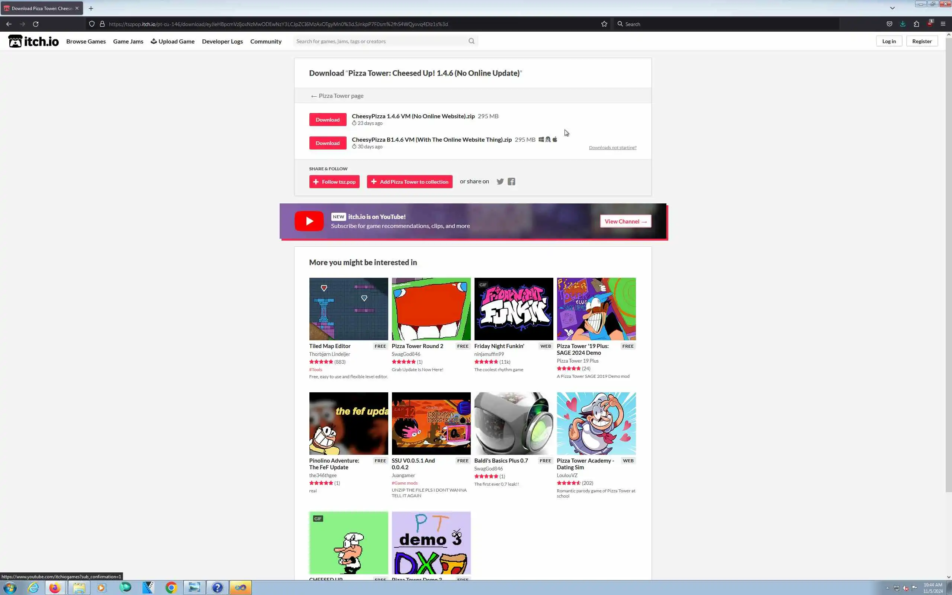
Task: Open the Community menu item
Action: click(266, 41)
